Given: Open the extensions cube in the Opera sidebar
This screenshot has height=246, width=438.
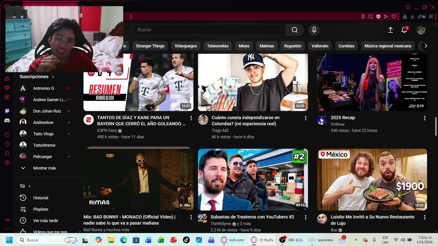Looking at the screenshot, I should pos(7,153).
